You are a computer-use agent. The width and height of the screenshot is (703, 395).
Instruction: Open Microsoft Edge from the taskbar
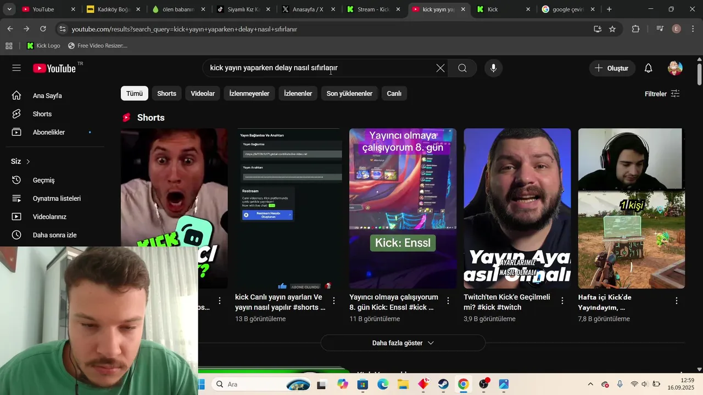click(x=383, y=384)
